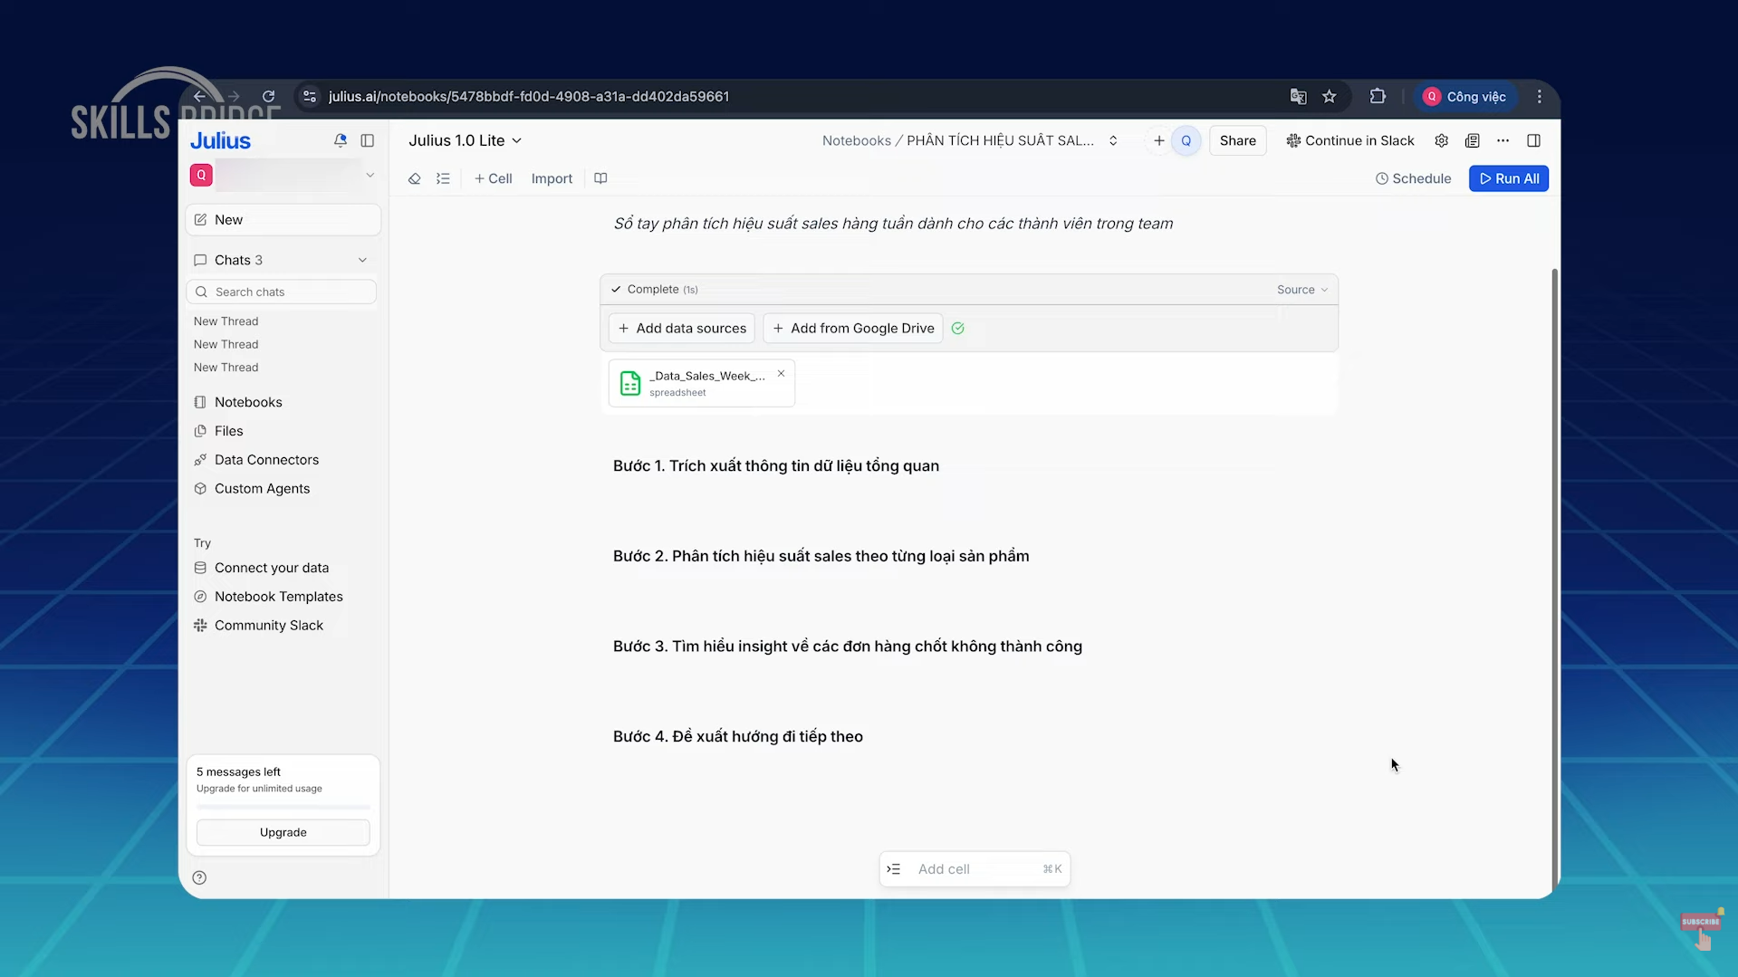Bookmark page with the star icon

(x=1329, y=97)
